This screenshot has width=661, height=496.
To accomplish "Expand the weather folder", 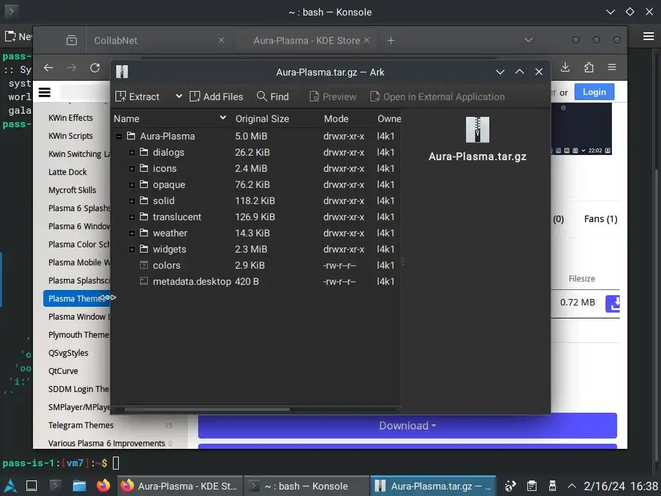I will click(132, 233).
